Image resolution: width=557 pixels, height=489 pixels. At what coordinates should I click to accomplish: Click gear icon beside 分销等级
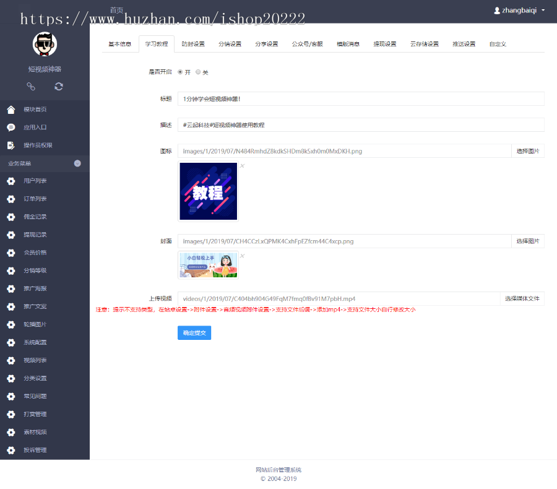(11, 270)
